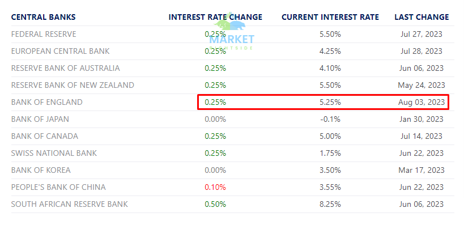Viewport: 464px width, 225px height.
Task: Open the EUROPEAN CENTRAL BANK entry
Action: pos(61,51)
